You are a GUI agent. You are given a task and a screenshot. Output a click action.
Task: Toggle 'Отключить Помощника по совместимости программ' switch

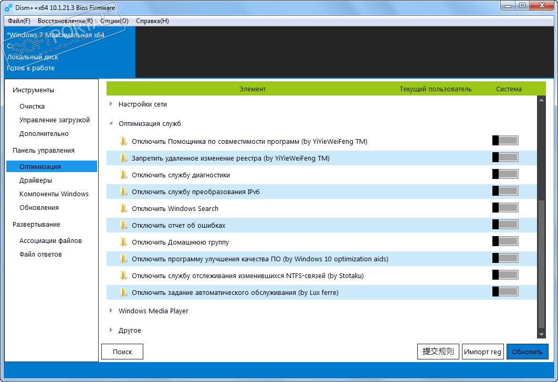click(506, 141)
